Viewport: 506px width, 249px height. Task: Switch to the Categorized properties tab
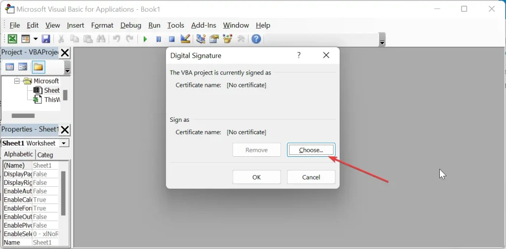[x=45, y=155]
